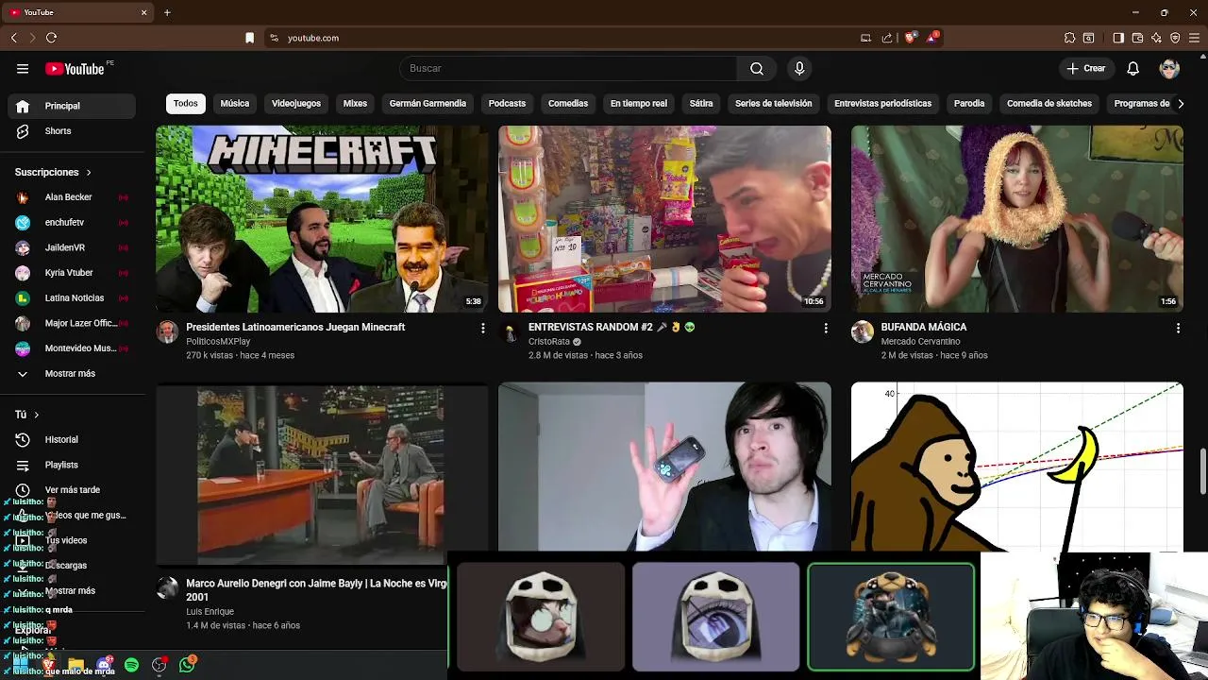Show more chips with the right arrow
The height and width of the screenshot is (680, 1208).
(1180, 104)
